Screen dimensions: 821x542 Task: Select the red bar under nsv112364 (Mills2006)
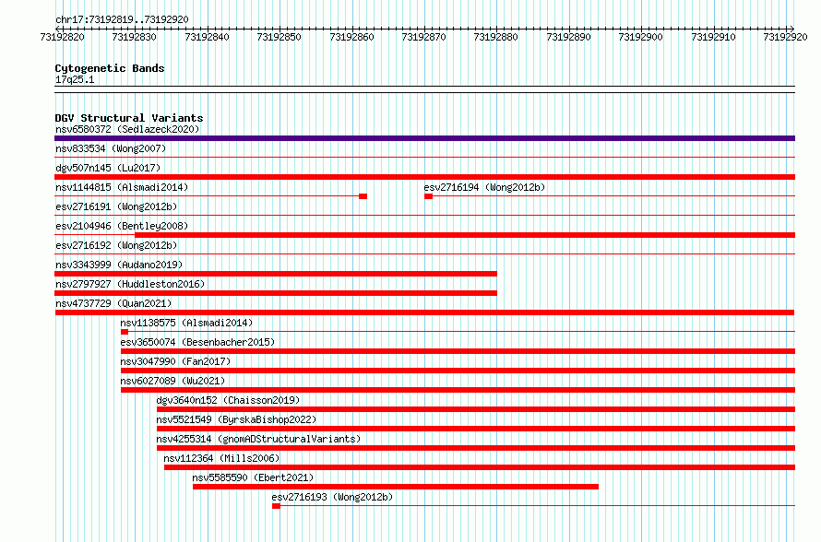[480, 467]
